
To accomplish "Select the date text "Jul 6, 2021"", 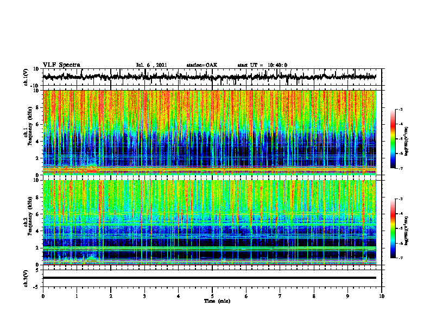I will (151, 65).
